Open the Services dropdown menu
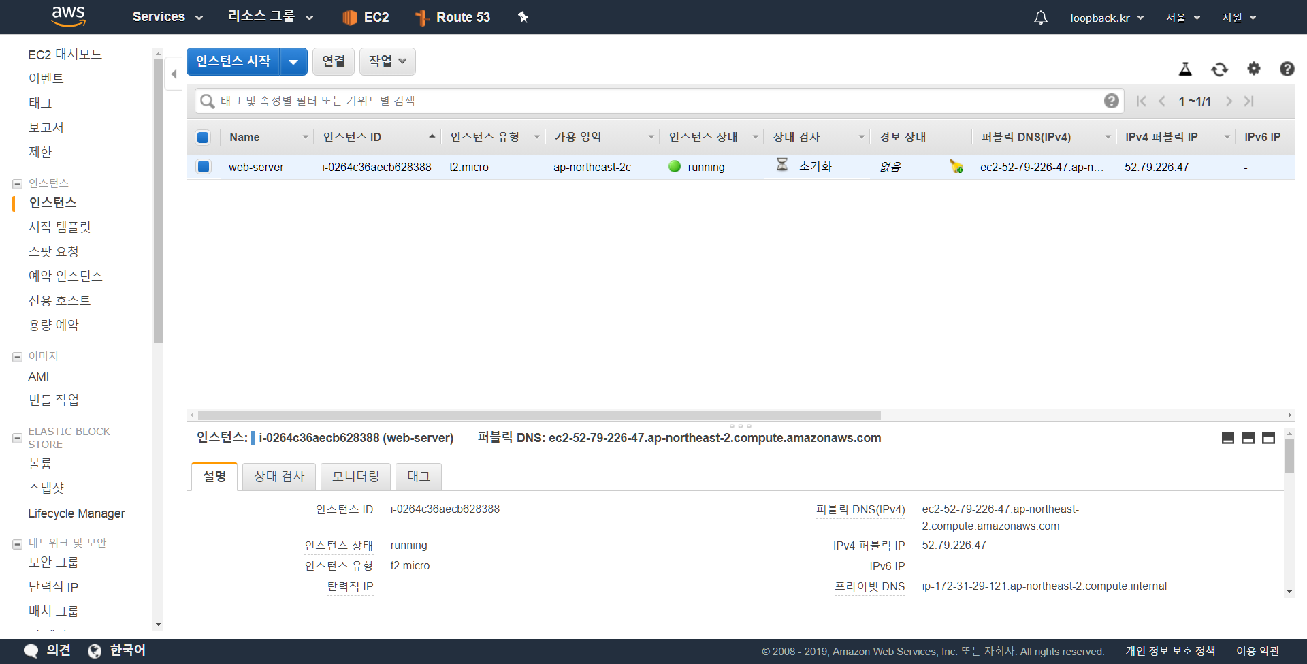This screenshot has height=664, width=1307. pos(167,17)
